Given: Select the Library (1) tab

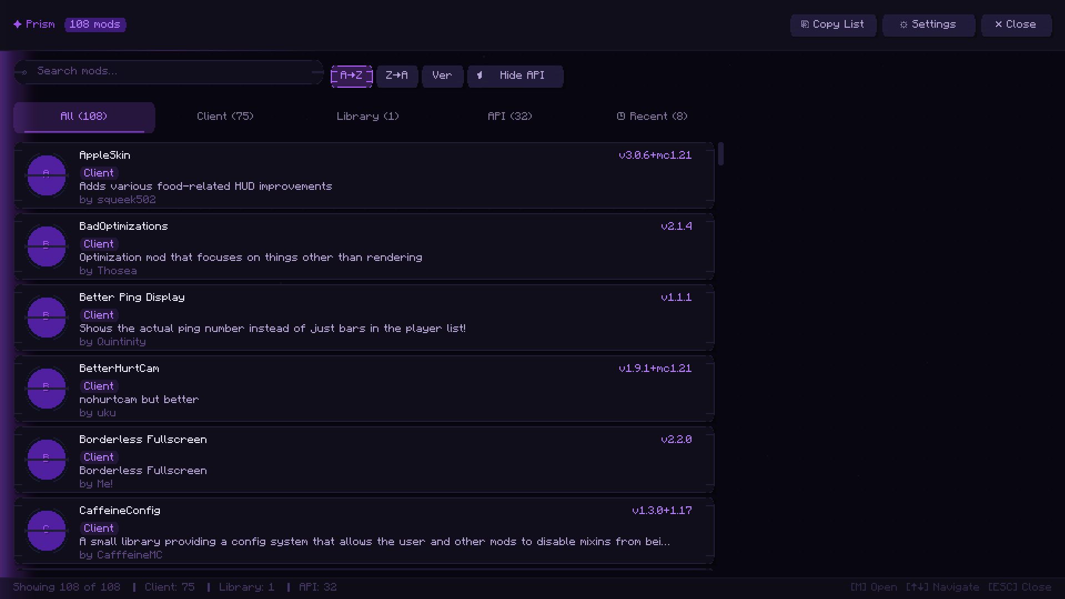Looking at the screenshot, I should click(367, 117).
